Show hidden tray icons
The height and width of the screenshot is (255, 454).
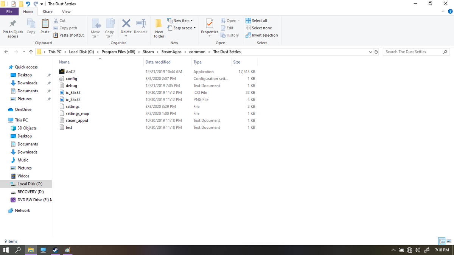tap(394, 250)
